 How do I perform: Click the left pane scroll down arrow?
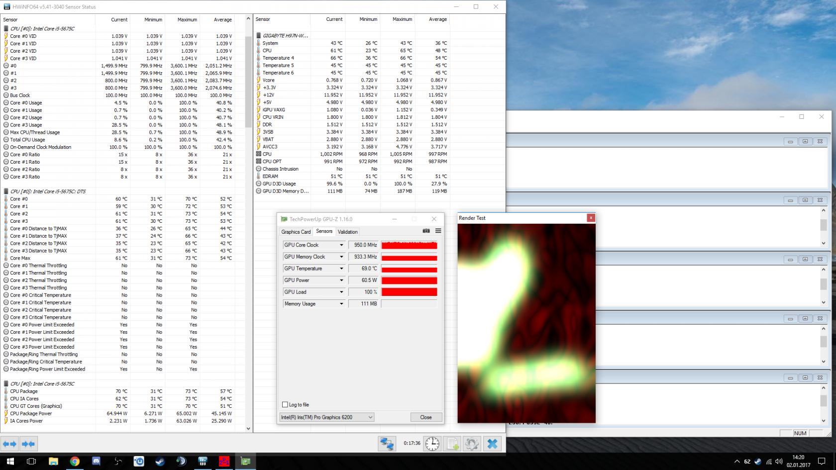coord(248,428)
